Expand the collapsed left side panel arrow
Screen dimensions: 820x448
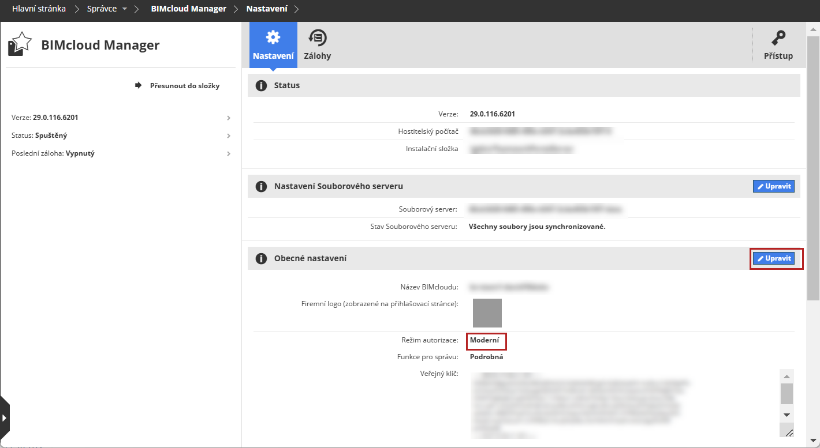pyautogui.click(x=5, y=417)
